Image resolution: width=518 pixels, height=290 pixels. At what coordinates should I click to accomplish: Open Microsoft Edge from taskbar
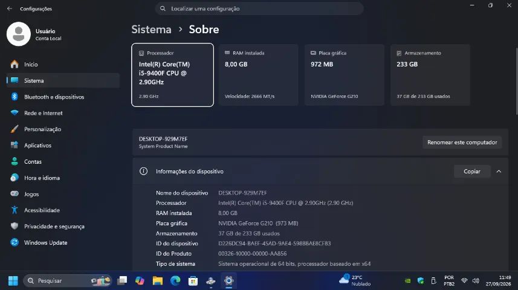point(175,281)
